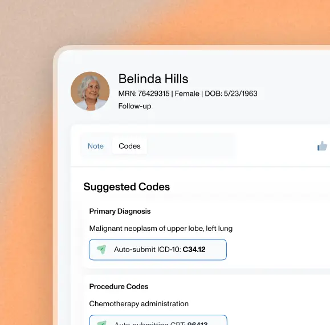This screenshot has height=325, width=330.
Task: Switch to the Note tab
Action: coord(96,146)
